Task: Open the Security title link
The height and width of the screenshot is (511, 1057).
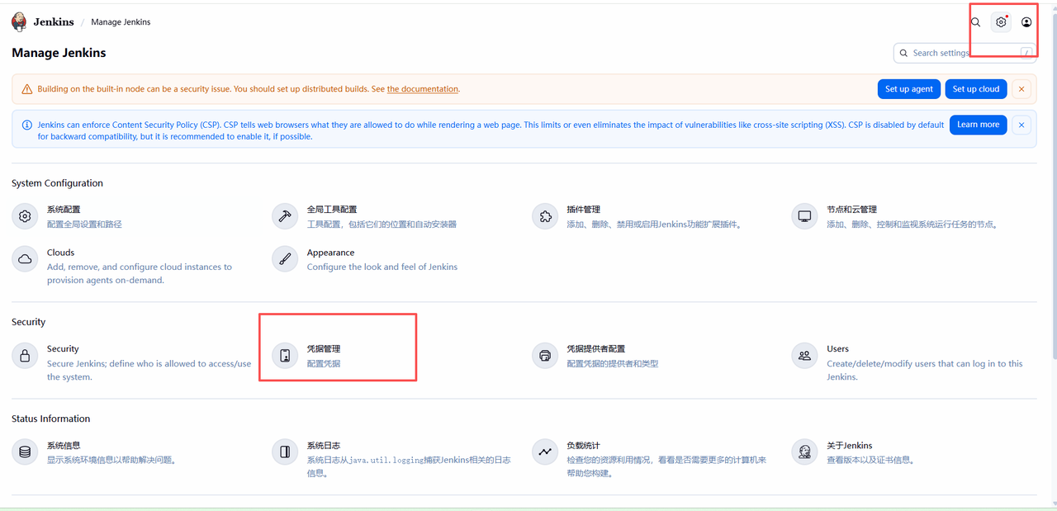Action: (x=63, y=349)
